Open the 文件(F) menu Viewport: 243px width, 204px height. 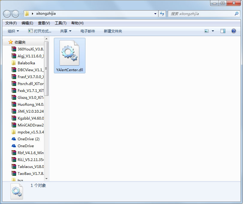coord(11,23)
